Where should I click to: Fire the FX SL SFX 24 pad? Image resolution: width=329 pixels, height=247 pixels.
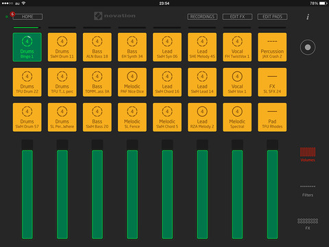tap(272, 82)
